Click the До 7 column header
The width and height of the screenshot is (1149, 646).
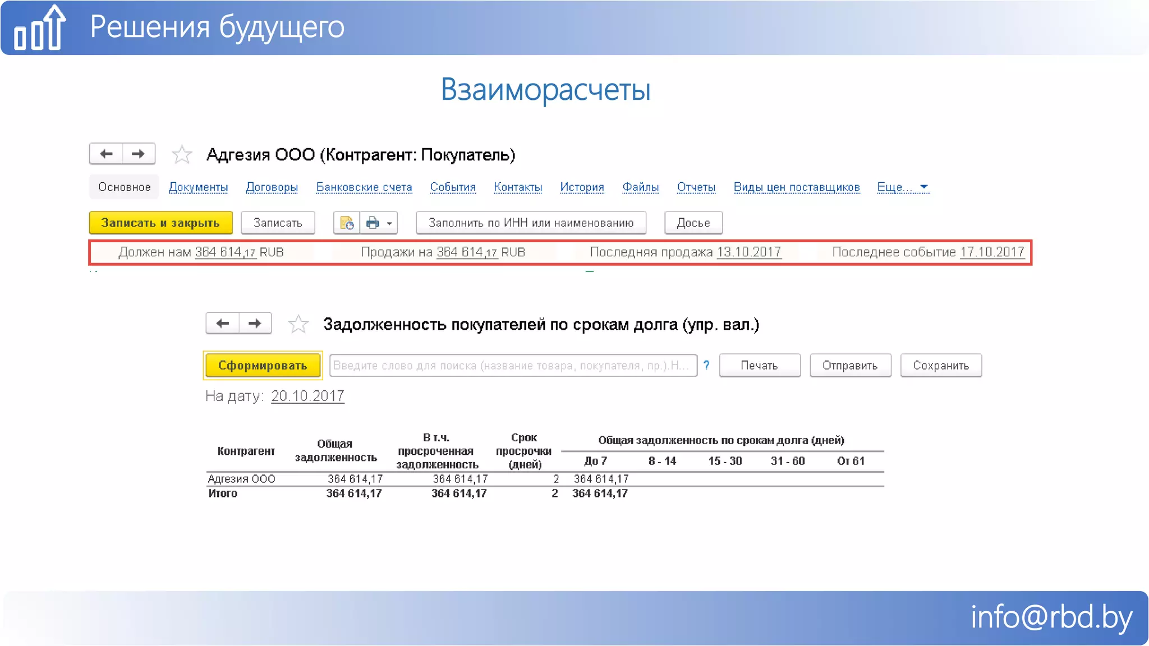tap(595, 461)
